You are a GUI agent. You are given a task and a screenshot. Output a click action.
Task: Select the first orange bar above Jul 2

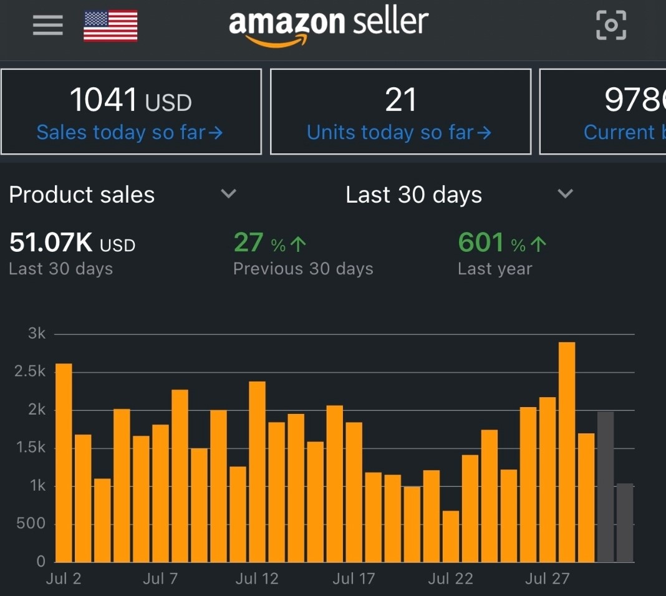[x=64, y=463]
